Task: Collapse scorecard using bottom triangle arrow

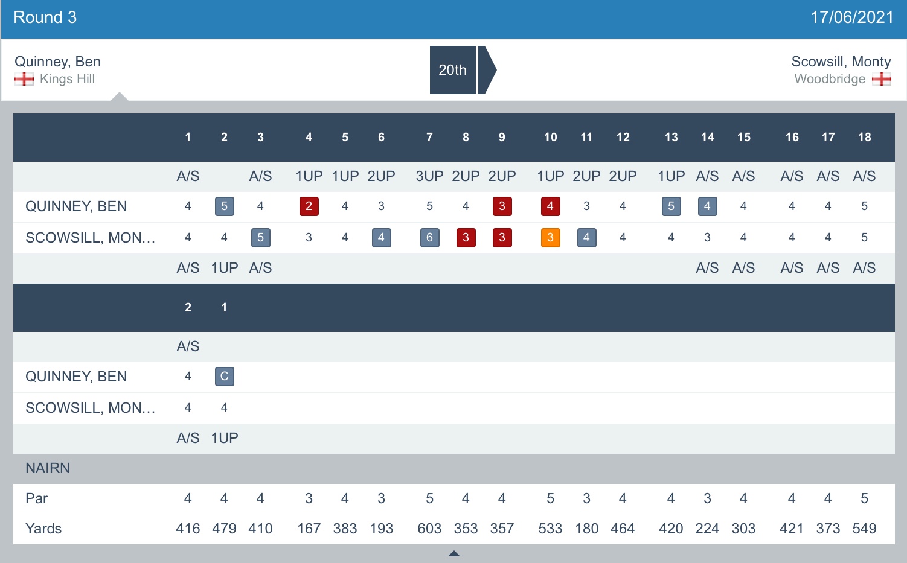Action: click(454, 553)
